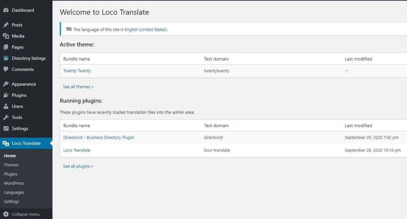
Task: Click the loco-translate text domain cell
Action: point(217,150)
